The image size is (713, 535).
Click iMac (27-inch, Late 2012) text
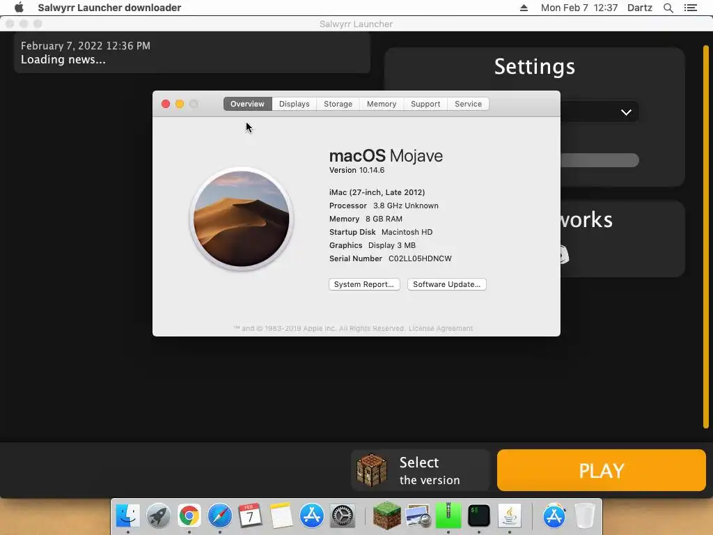pyautogui.click(x=377, y=192)
